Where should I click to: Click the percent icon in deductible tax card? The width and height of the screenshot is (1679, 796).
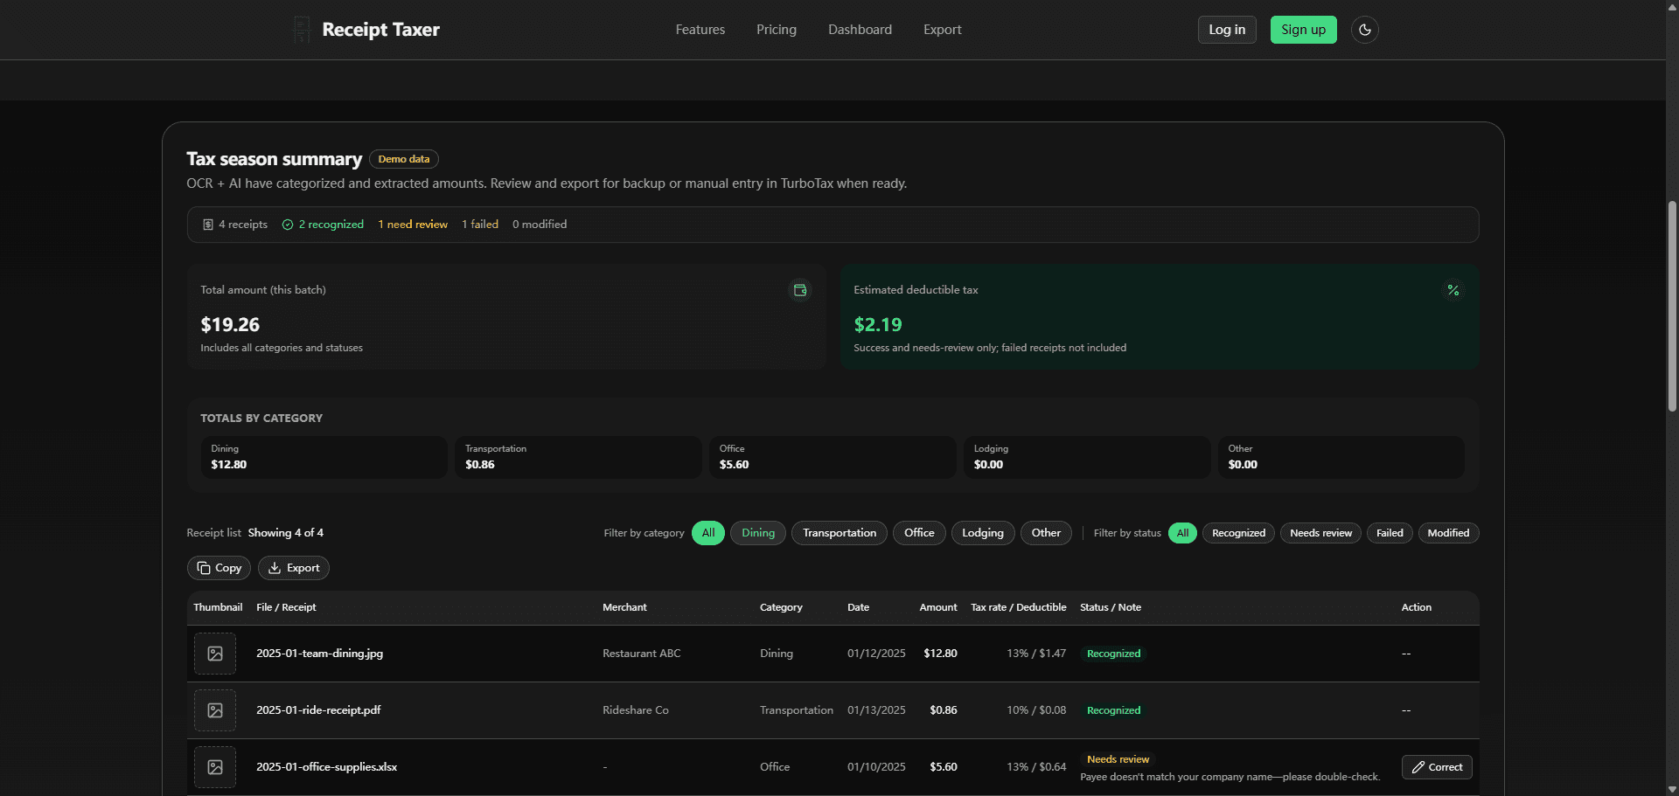(x=1453, y=290)
